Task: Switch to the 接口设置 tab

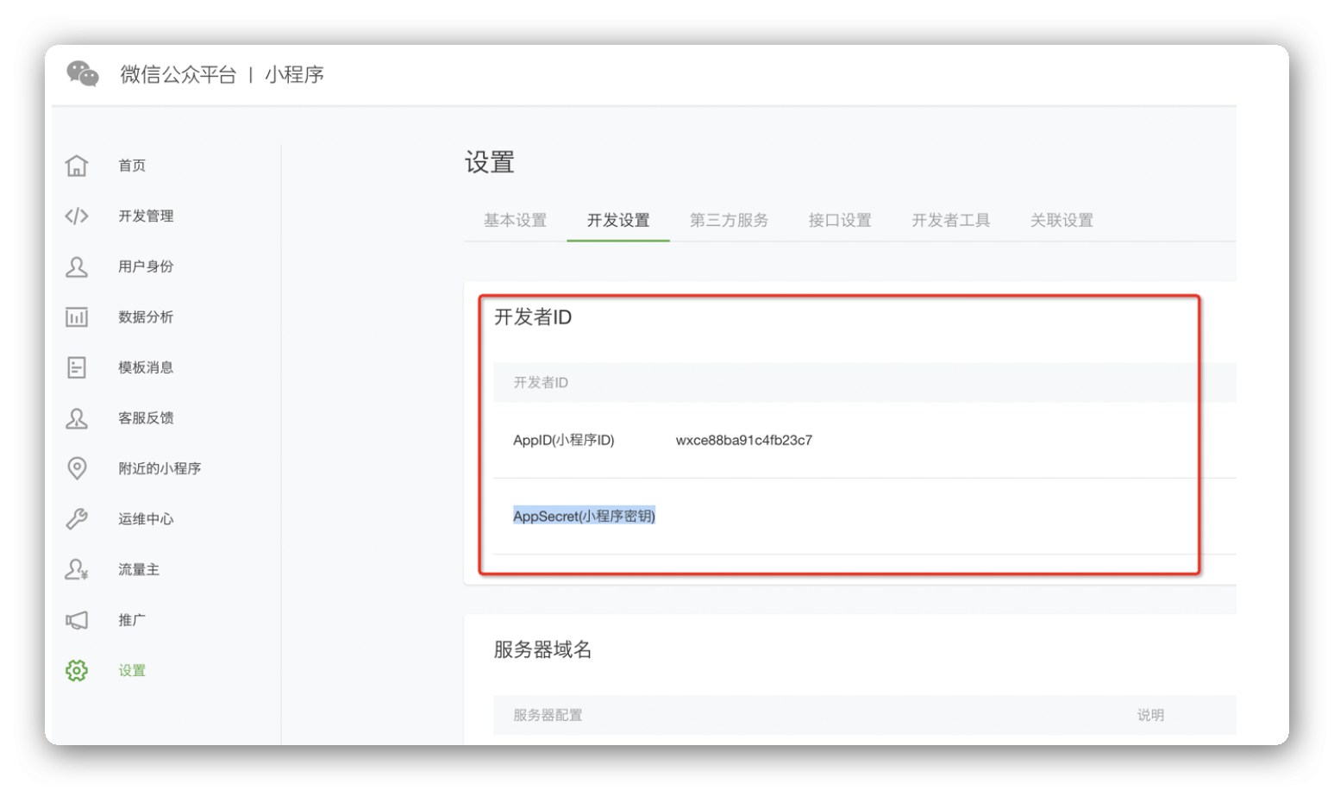Action: 840,220
